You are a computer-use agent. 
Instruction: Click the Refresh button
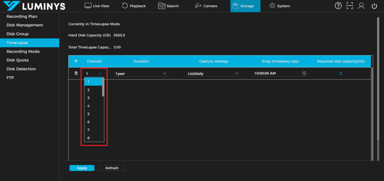[x=112, y=168]
